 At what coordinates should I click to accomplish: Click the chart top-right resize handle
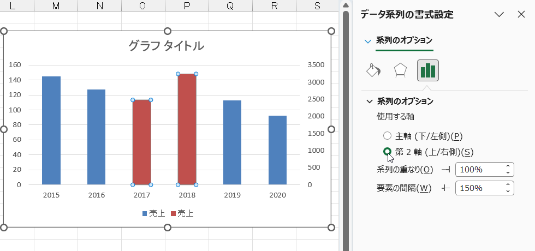click(x=331, y=31)
